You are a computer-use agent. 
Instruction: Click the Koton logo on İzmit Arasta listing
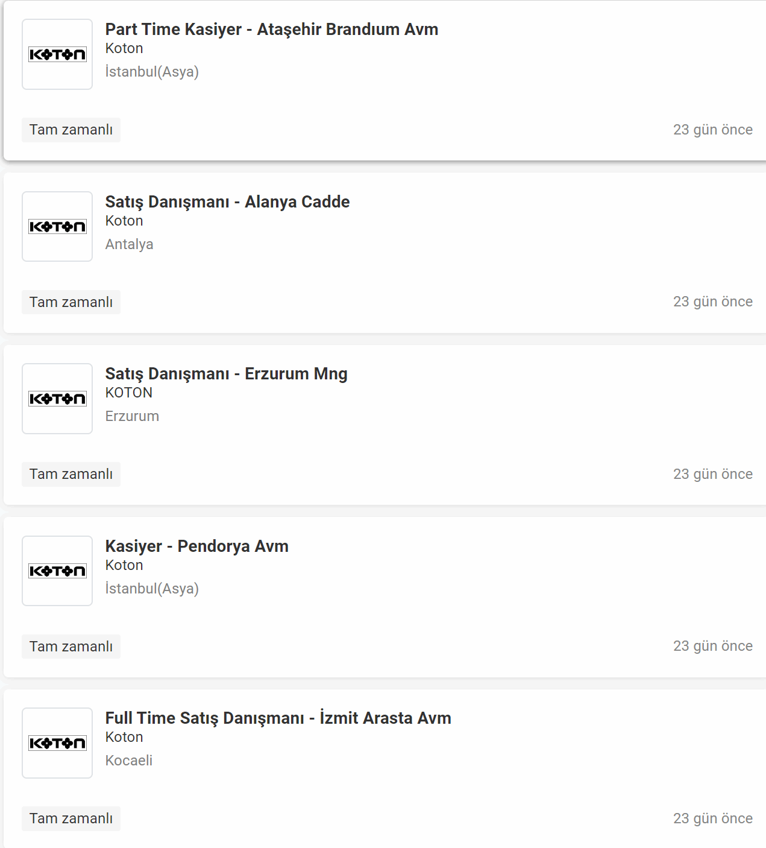tap(57, 743)
